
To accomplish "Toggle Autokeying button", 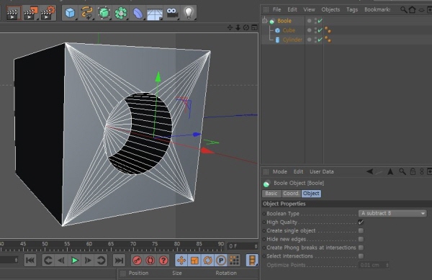I will tap(150, 260).
